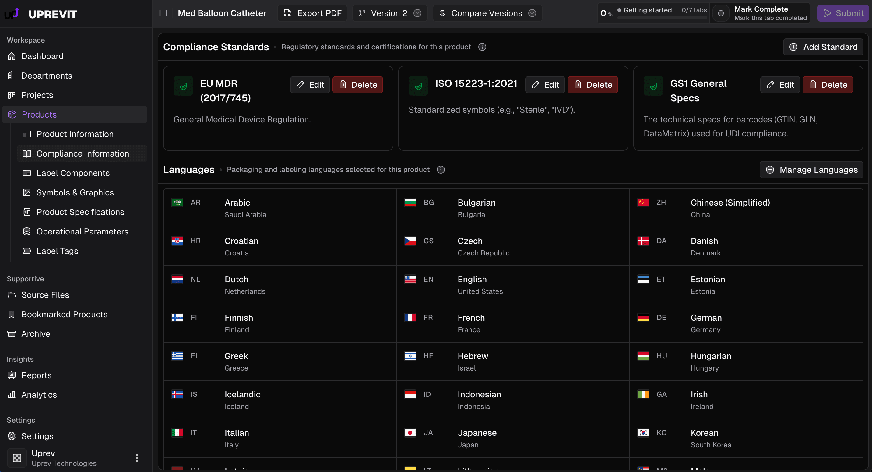
Task: Click the Add Standard button
Action: (x=823, y=47)
